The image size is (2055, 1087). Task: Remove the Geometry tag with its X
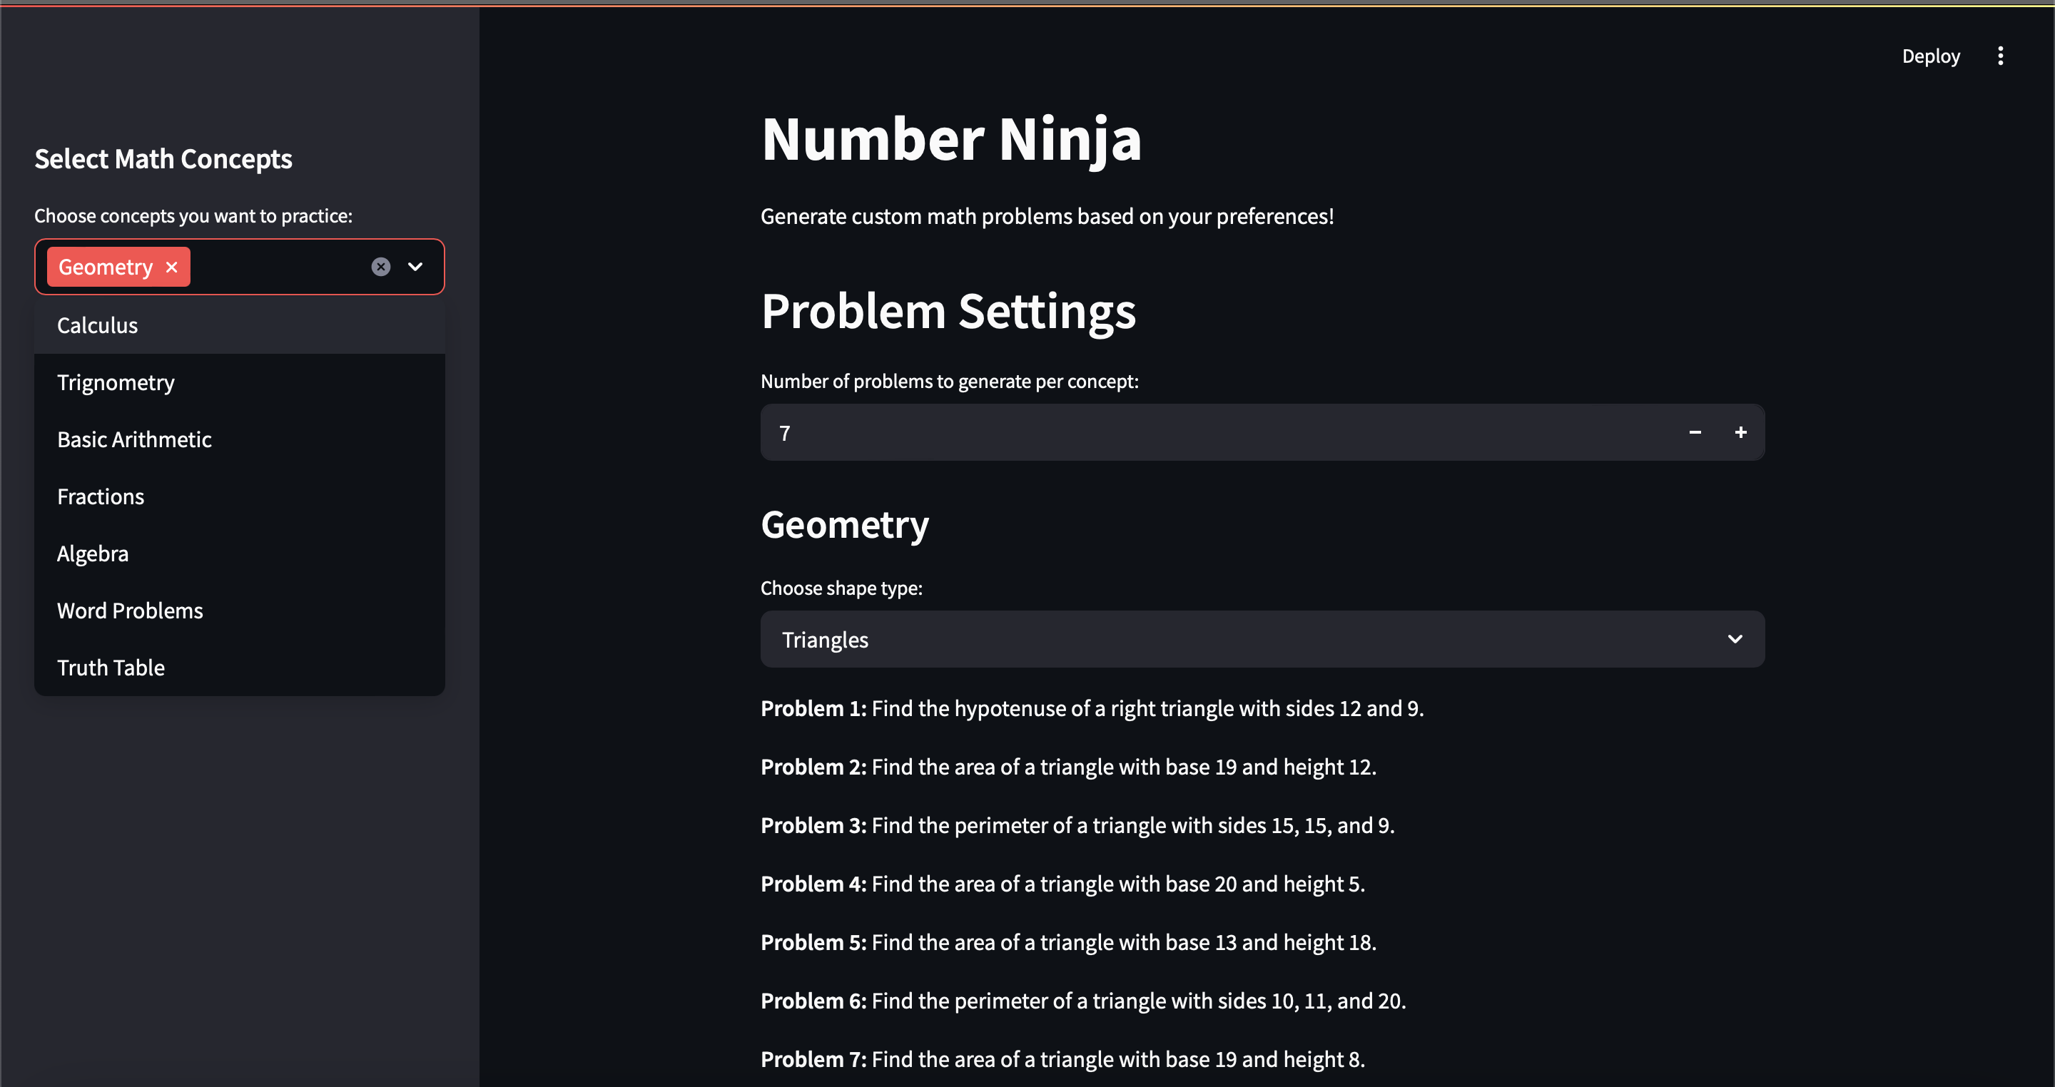pyautogui.click(x=171, y=267)
